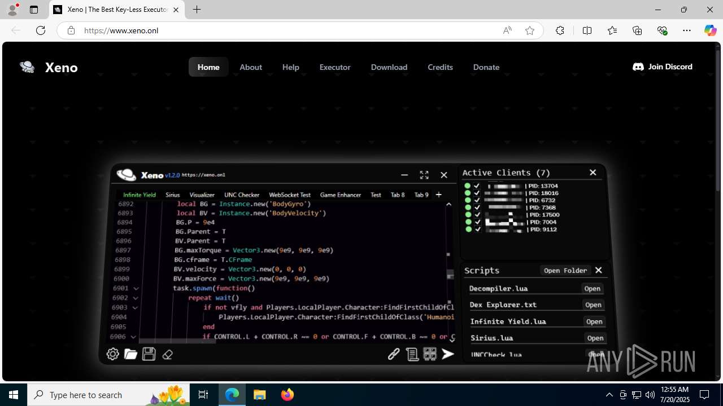Click the eraser clear icon in Xeno editor
Screen dimensions: 723x406
167,355
